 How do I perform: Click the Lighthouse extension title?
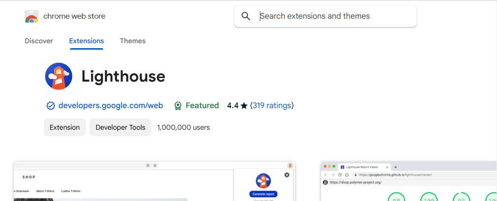(x=123, y=77)
